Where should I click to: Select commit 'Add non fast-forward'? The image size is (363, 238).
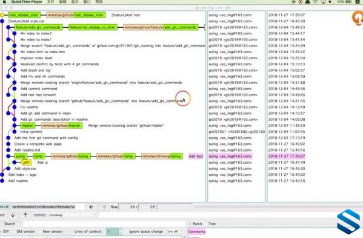[38, 95]
